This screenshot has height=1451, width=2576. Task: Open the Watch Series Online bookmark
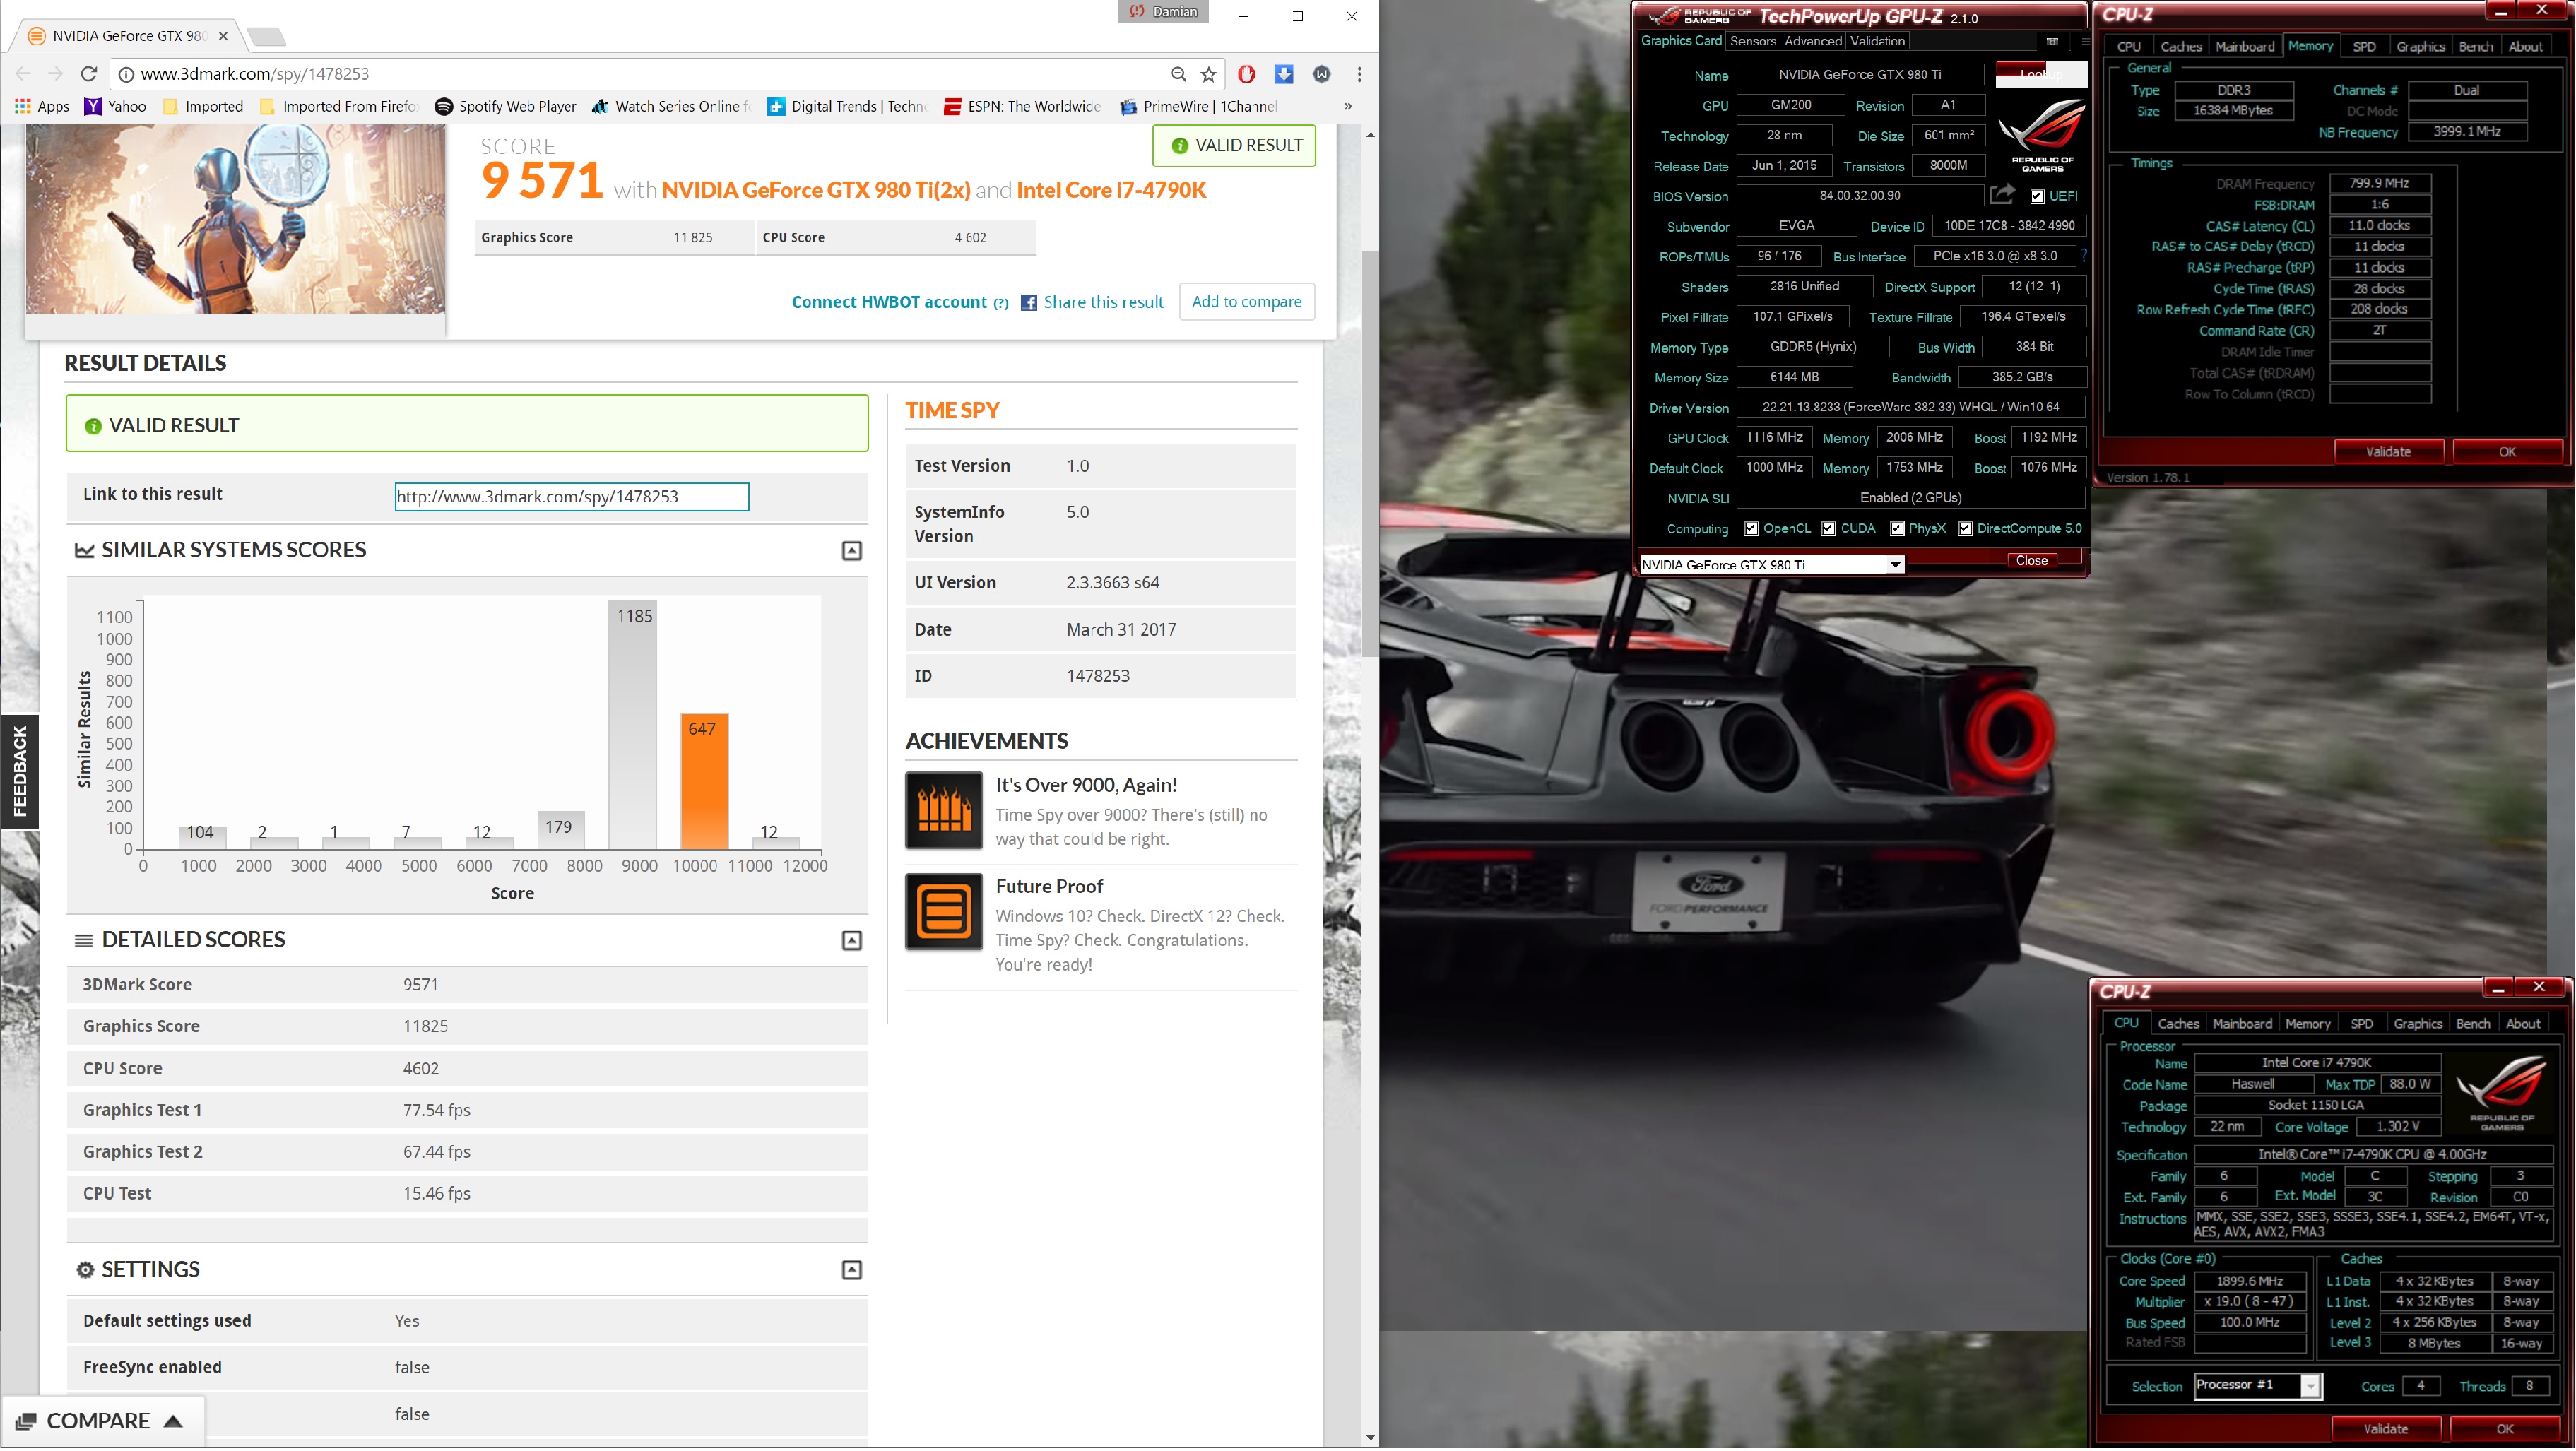[x=671, y=106]
